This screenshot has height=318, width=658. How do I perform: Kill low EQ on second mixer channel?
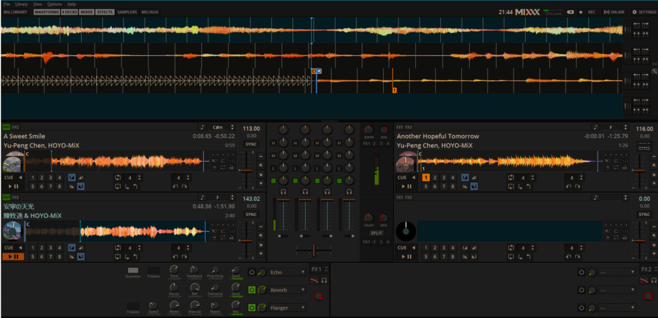[295, 168]
